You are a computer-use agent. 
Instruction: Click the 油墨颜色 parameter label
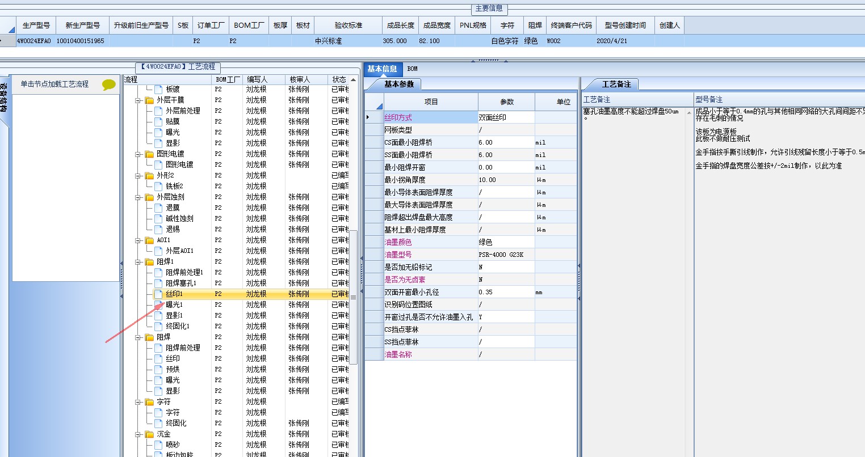pos(398,242)
